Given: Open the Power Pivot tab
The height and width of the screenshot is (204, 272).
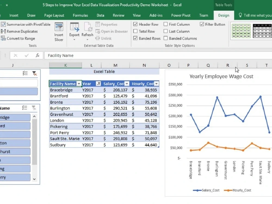Looking at the screenshot, I should (181, 16).
